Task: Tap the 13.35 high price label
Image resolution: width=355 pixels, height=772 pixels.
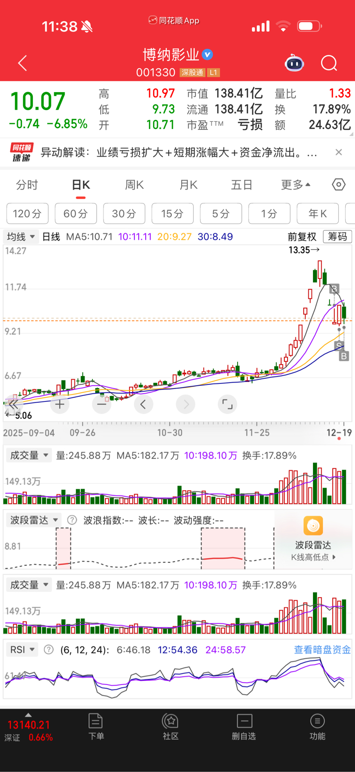Action: [x=304, y=250]
